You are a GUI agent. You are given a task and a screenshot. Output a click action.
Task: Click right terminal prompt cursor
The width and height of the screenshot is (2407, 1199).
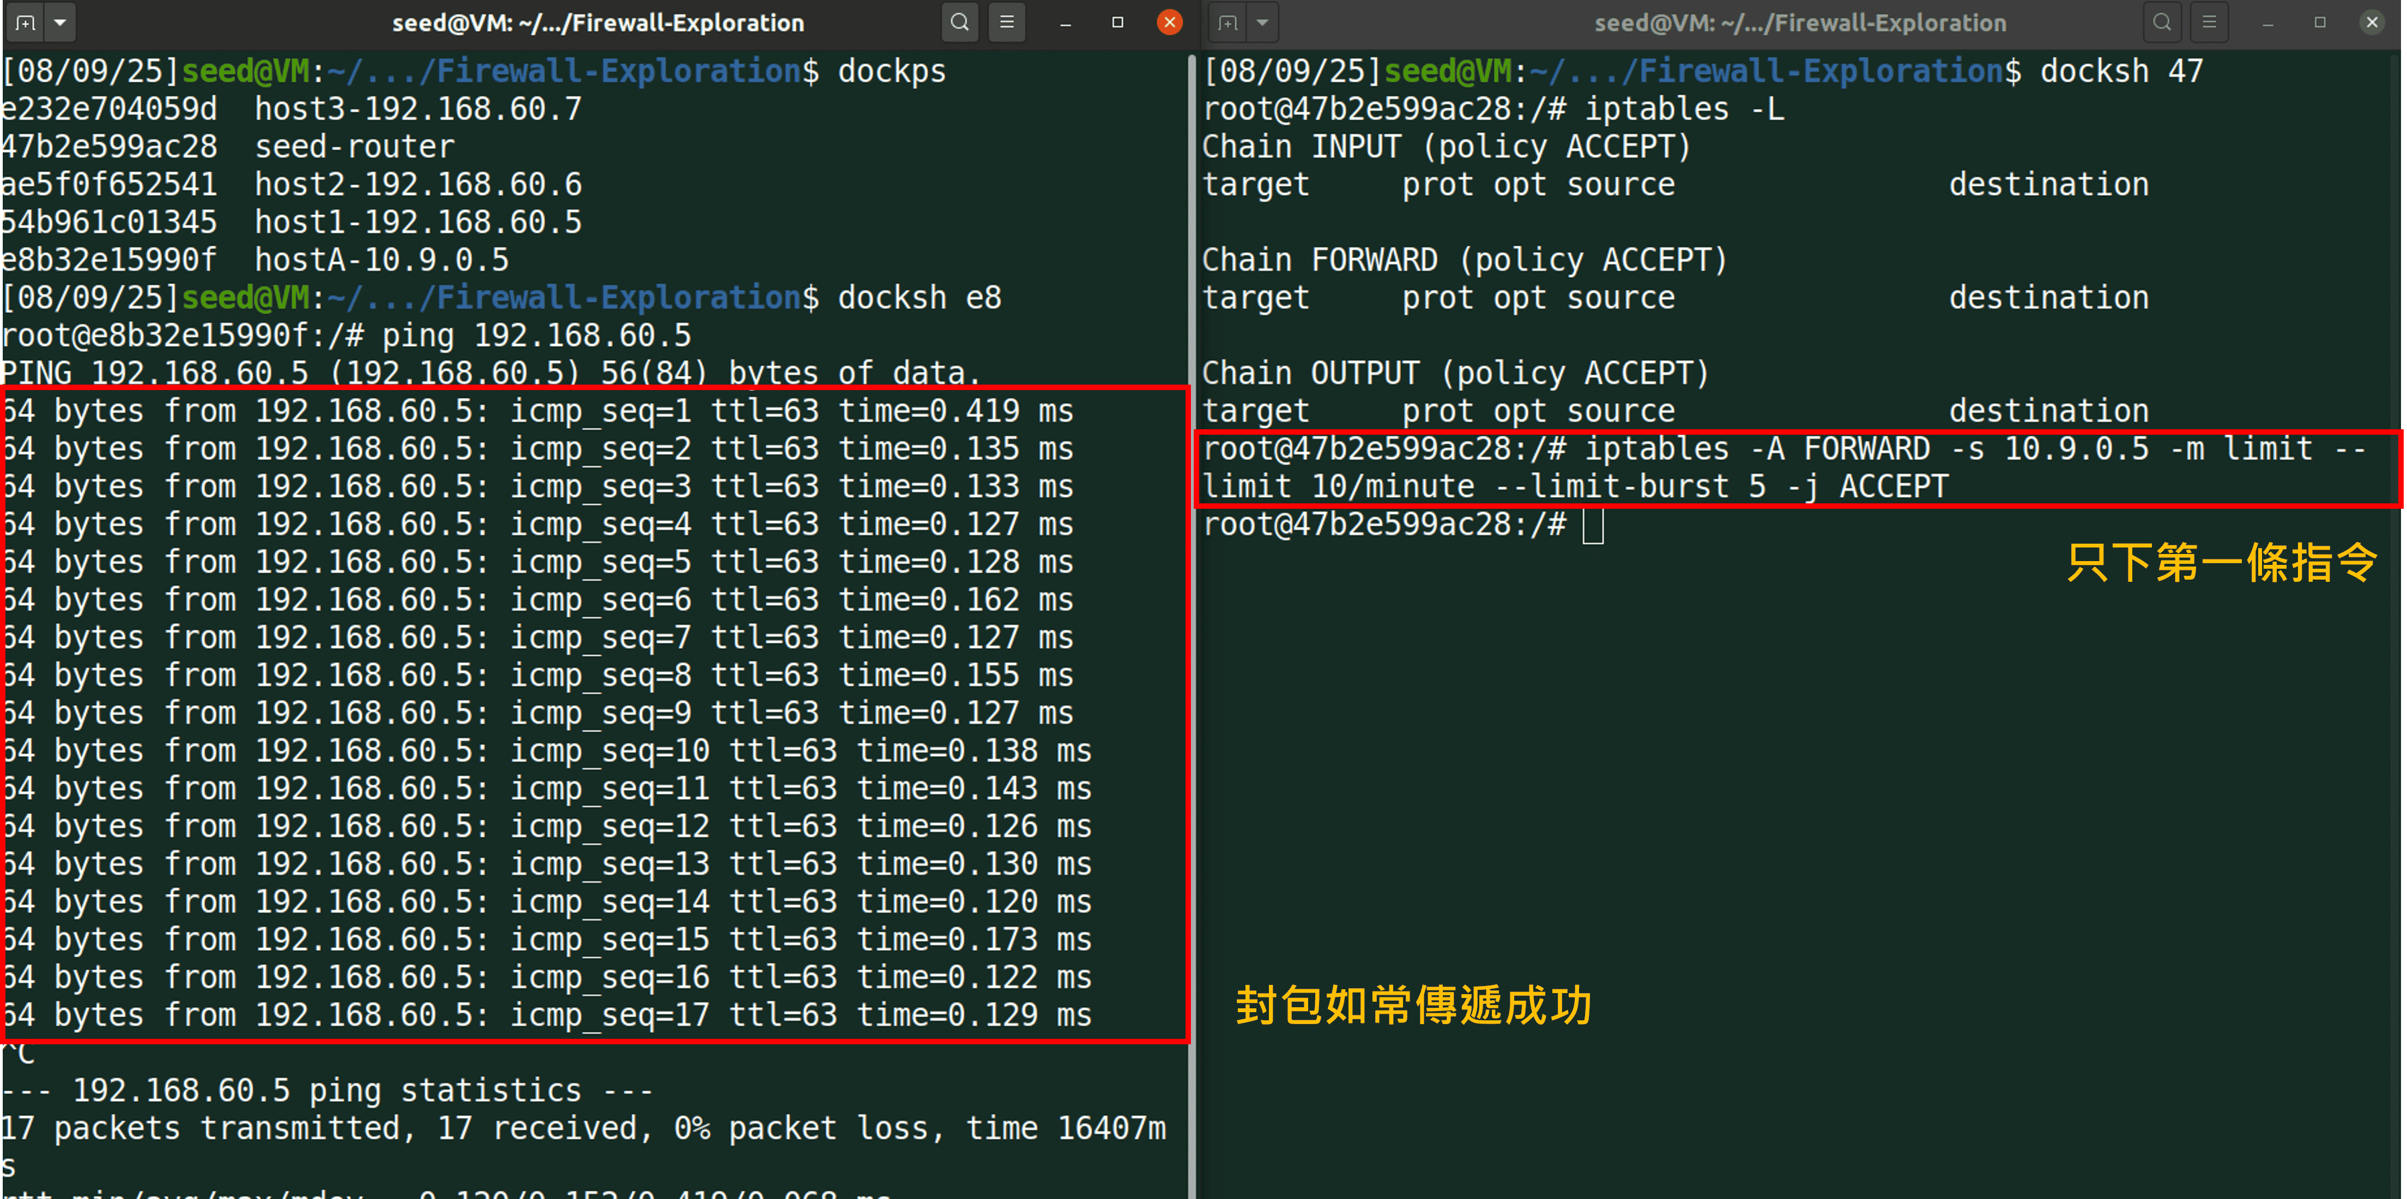[x=1592, y=526]
